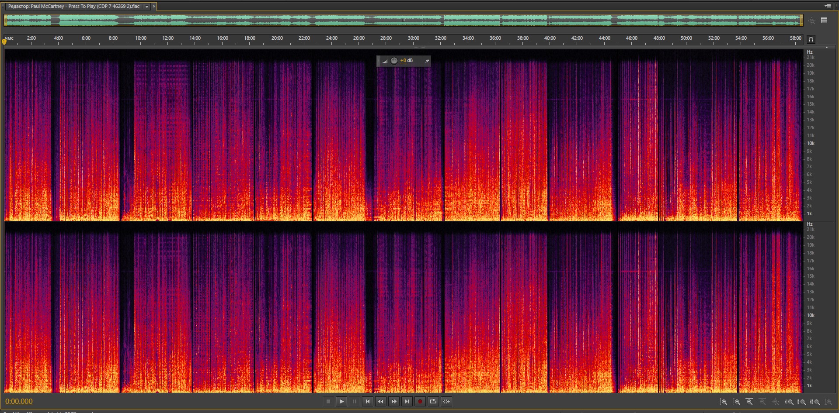Click the Fast Forward transport button
839x413 pixels.
pyautogui.click(x=394, y=402)
